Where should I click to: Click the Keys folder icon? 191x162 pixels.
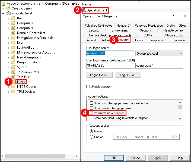(x=13, y=43)
